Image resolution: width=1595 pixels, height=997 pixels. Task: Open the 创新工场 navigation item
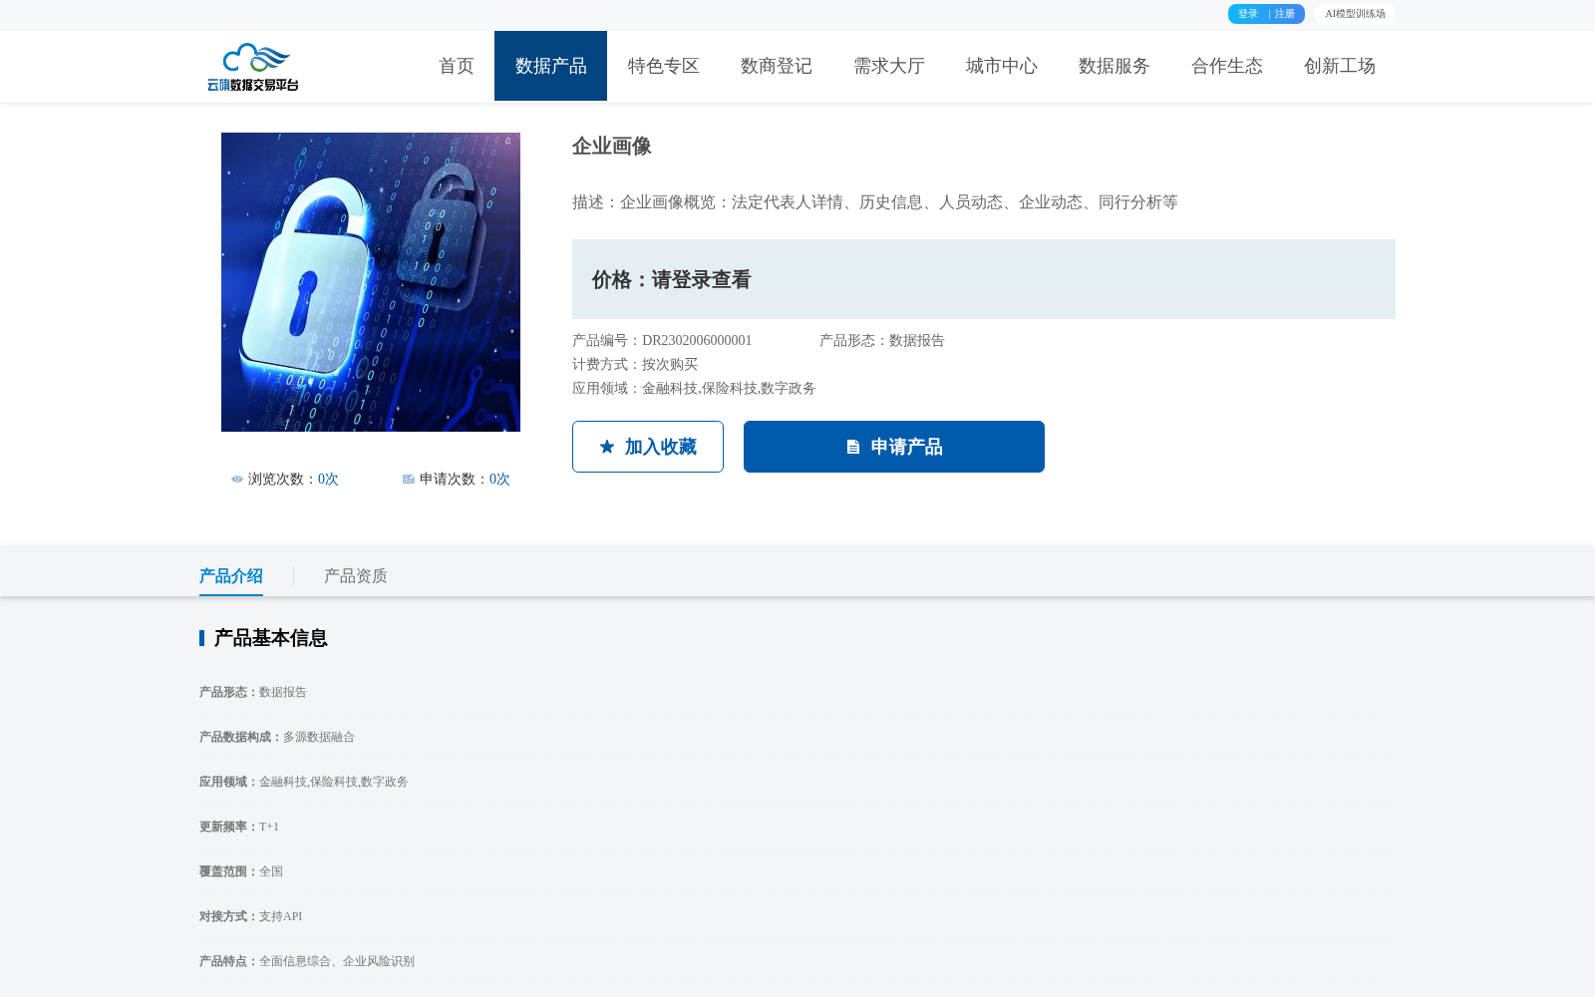pos(1339,66)
